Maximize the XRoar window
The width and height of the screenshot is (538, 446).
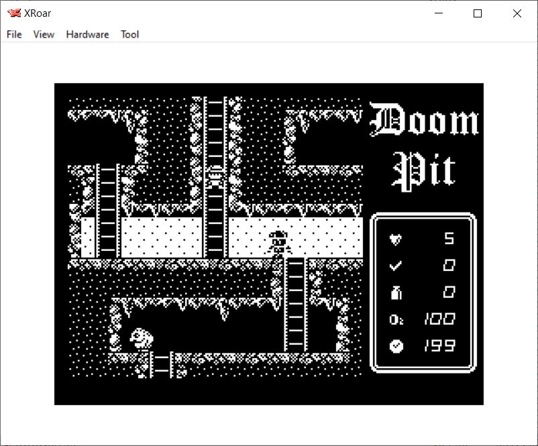[478, 13]
